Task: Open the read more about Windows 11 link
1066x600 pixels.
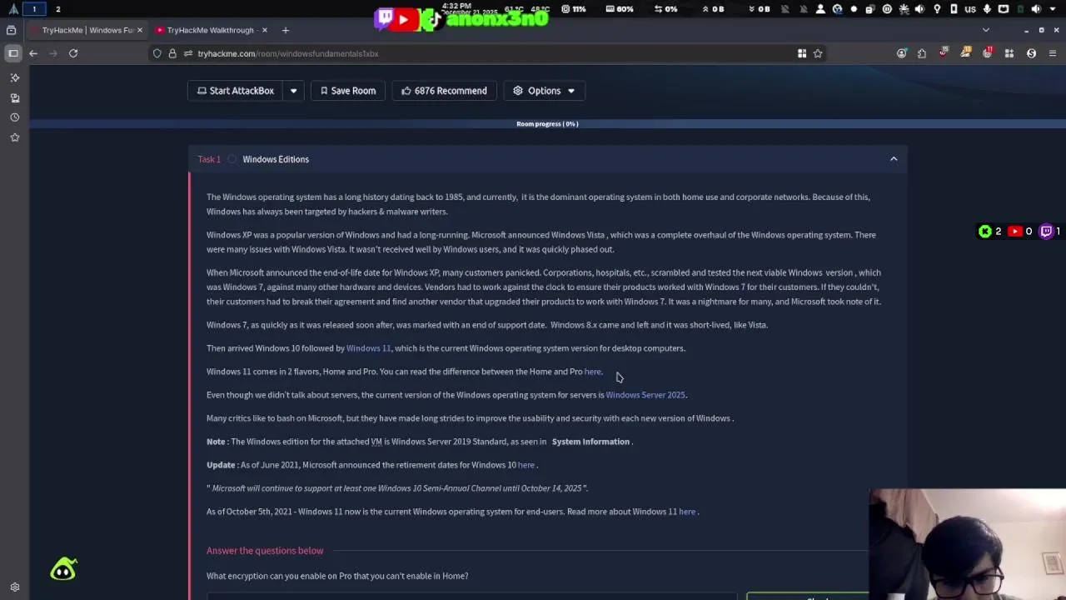Action: click(x=687, y=512)
